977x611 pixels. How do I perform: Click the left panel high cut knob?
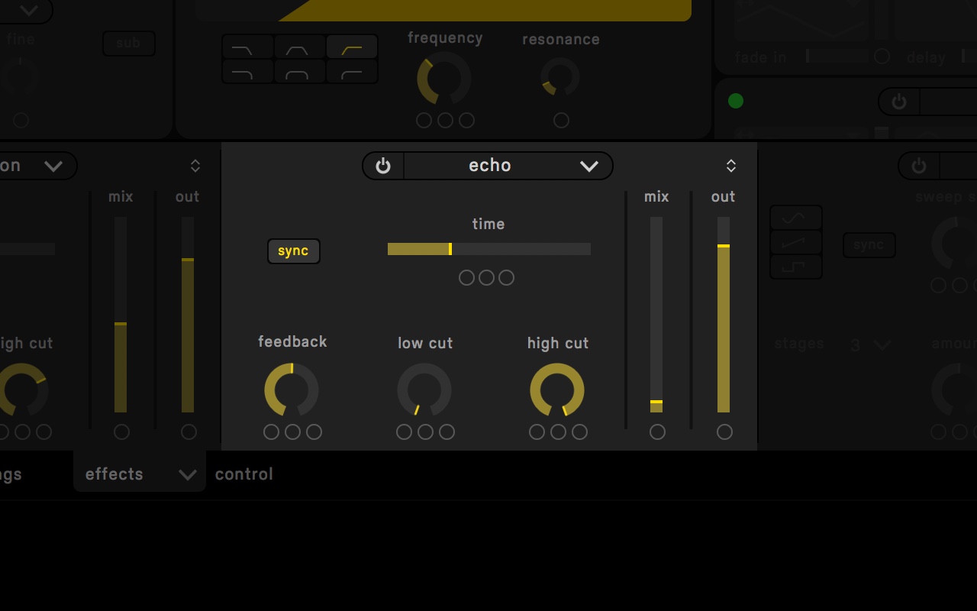click(21, 390)
